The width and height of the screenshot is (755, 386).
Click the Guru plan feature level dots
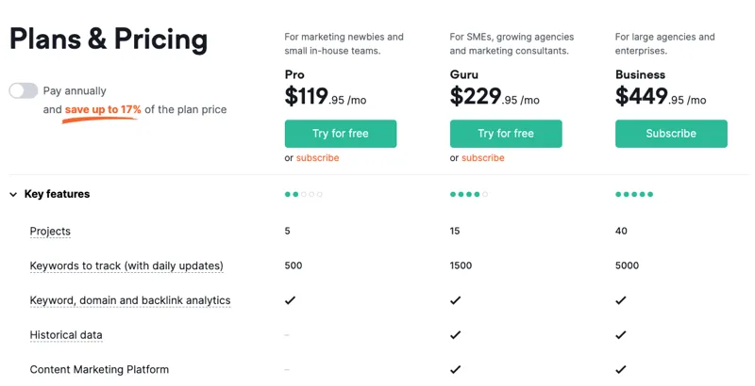(469, 195)
